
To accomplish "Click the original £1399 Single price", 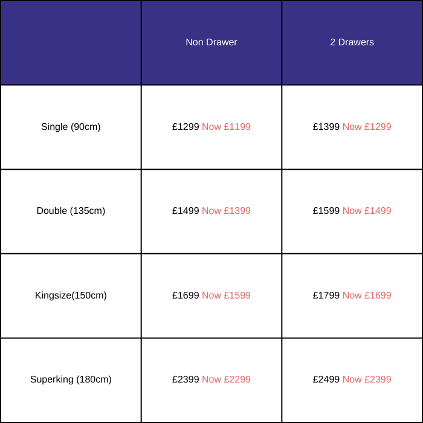I will (326, 127).
